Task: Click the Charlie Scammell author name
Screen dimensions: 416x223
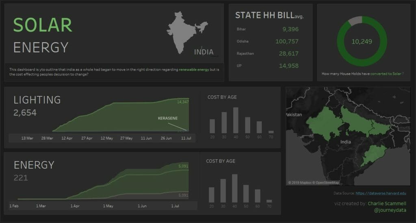Action: (387, 204)
